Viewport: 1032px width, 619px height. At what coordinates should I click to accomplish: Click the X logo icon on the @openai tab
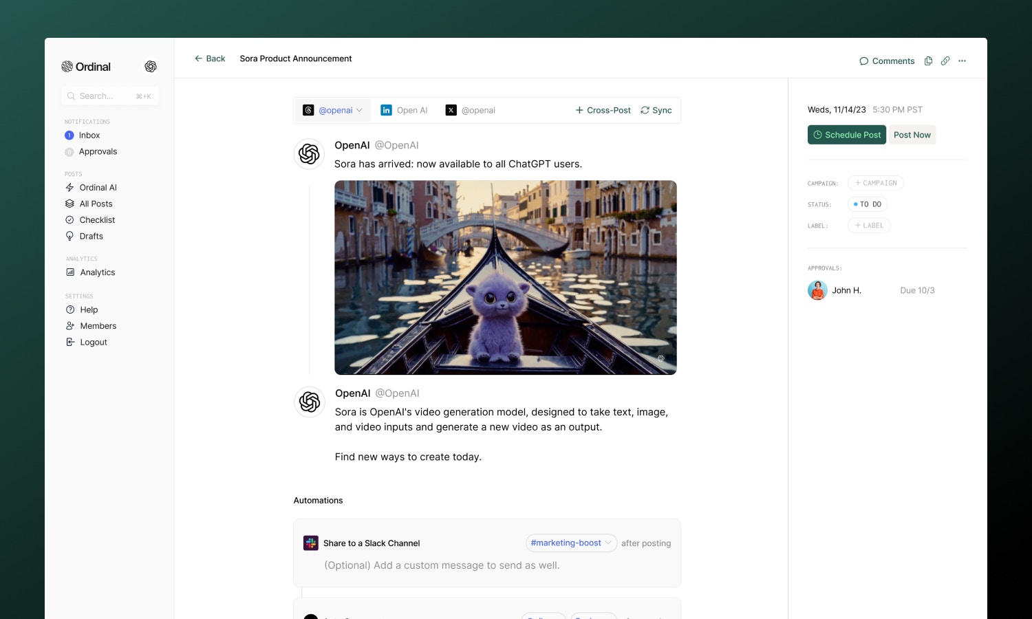(451, 110)
